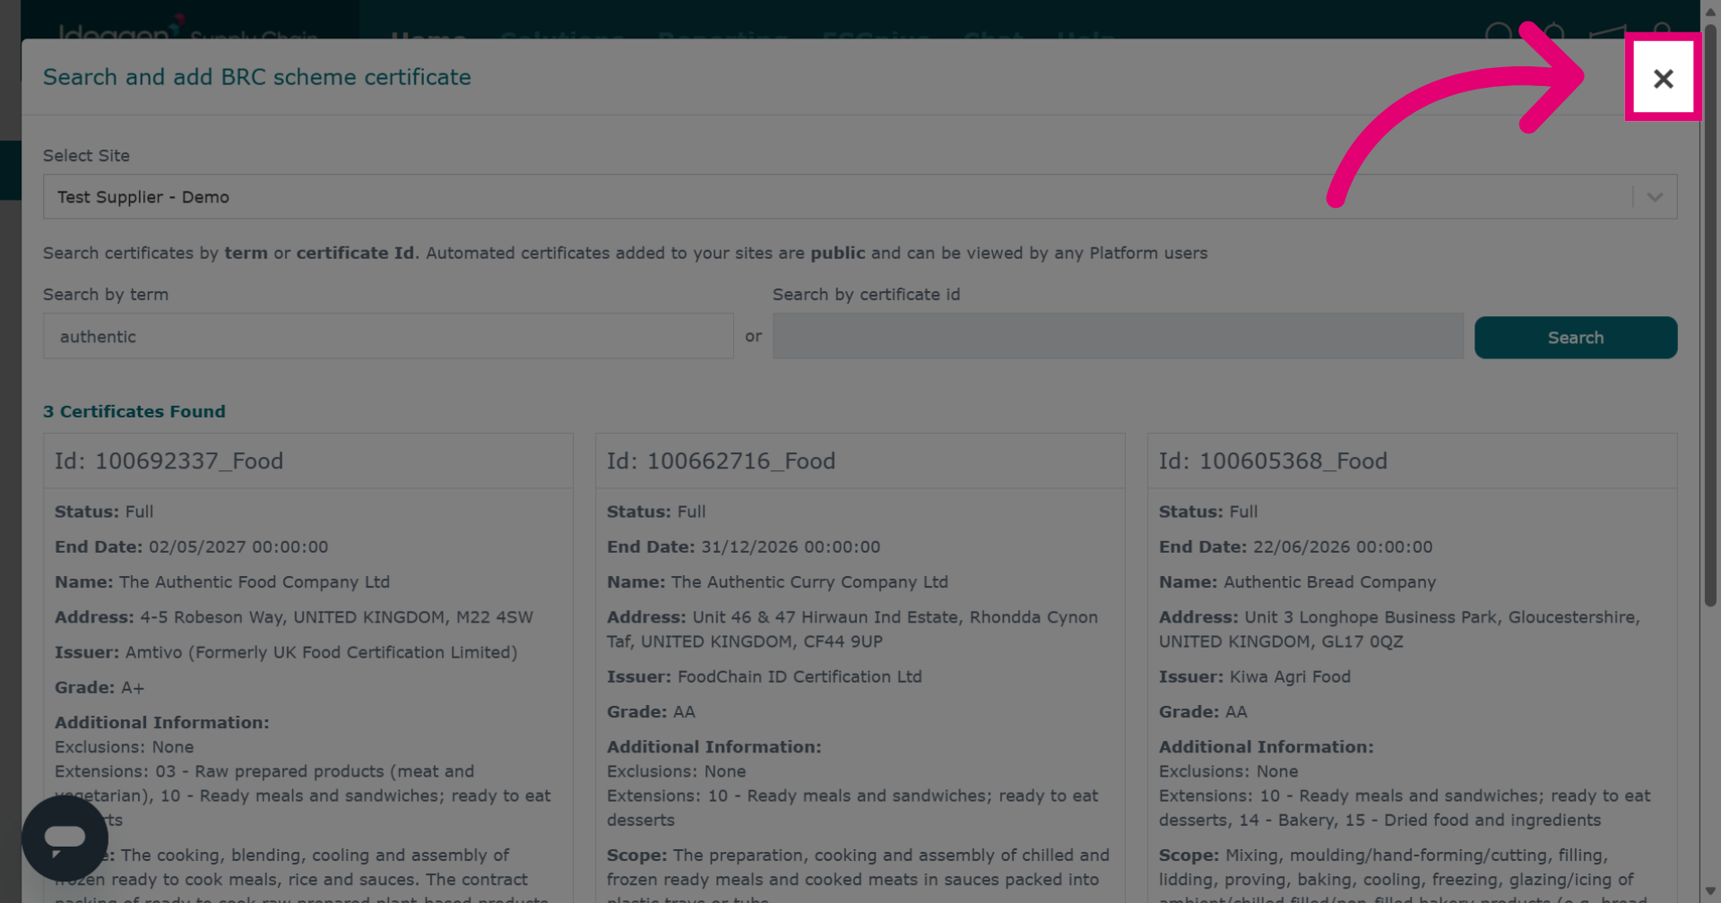This screenshot has width=1721, height=903.
Task: Open the chat support bubble
Action: (x=65, y=839)
